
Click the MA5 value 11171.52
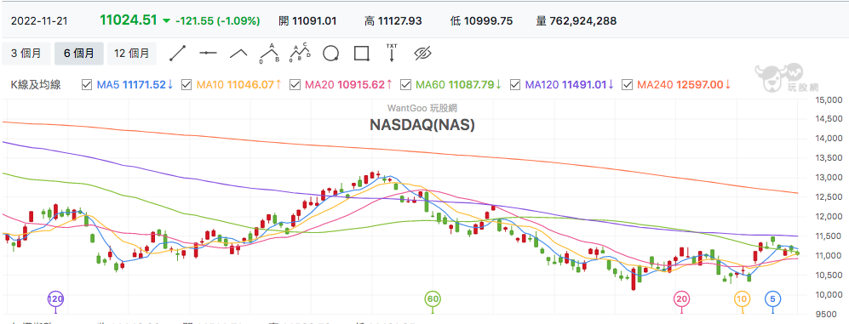point(144,84)
